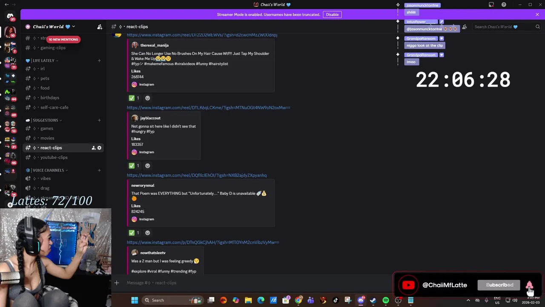Screen dimensions: 545x307
Task: Open Discord direct messages home icon
Action: coord(10,16)
